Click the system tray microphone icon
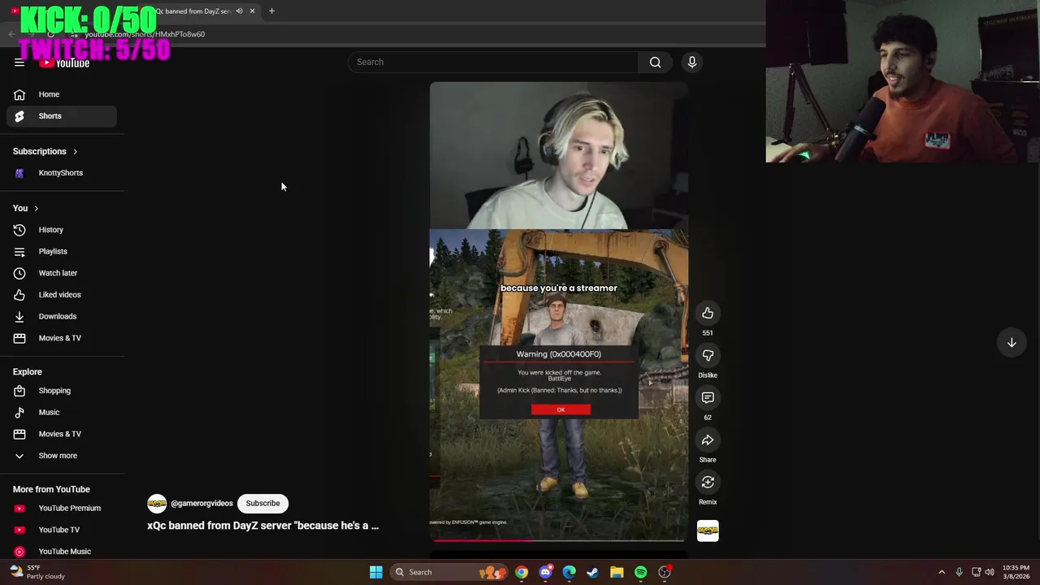The image size is (1040, 585). pos(960,572)
